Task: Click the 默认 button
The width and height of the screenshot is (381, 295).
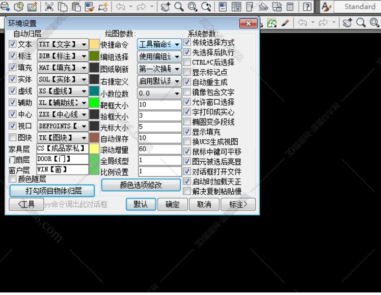Action: [141, 204]
